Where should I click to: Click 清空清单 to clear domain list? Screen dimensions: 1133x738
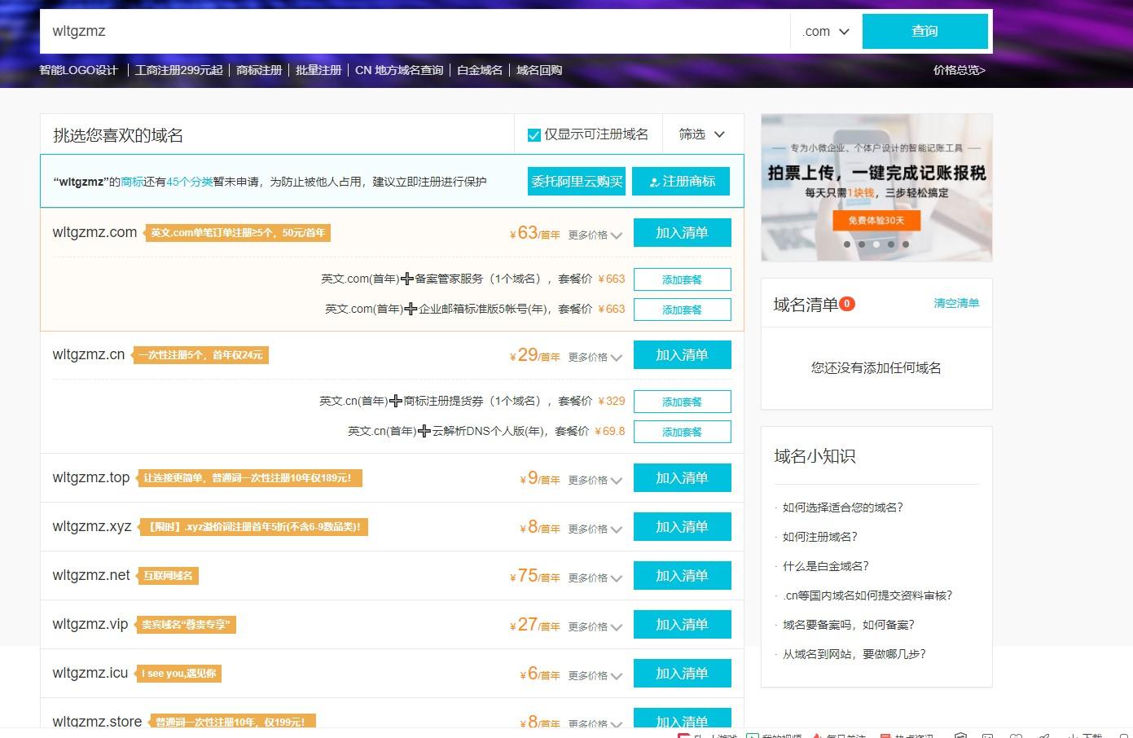coord(956,303)
